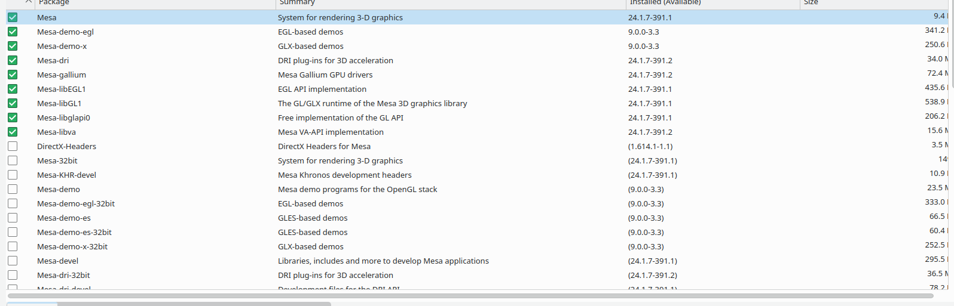Click version (1.614.1-1.1) of DirectX-Headers
The image size is (954, 306).
650,146
